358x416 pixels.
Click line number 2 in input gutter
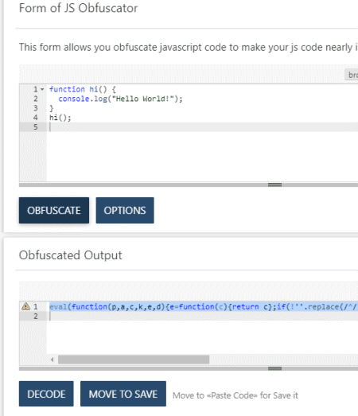point(36,99)
